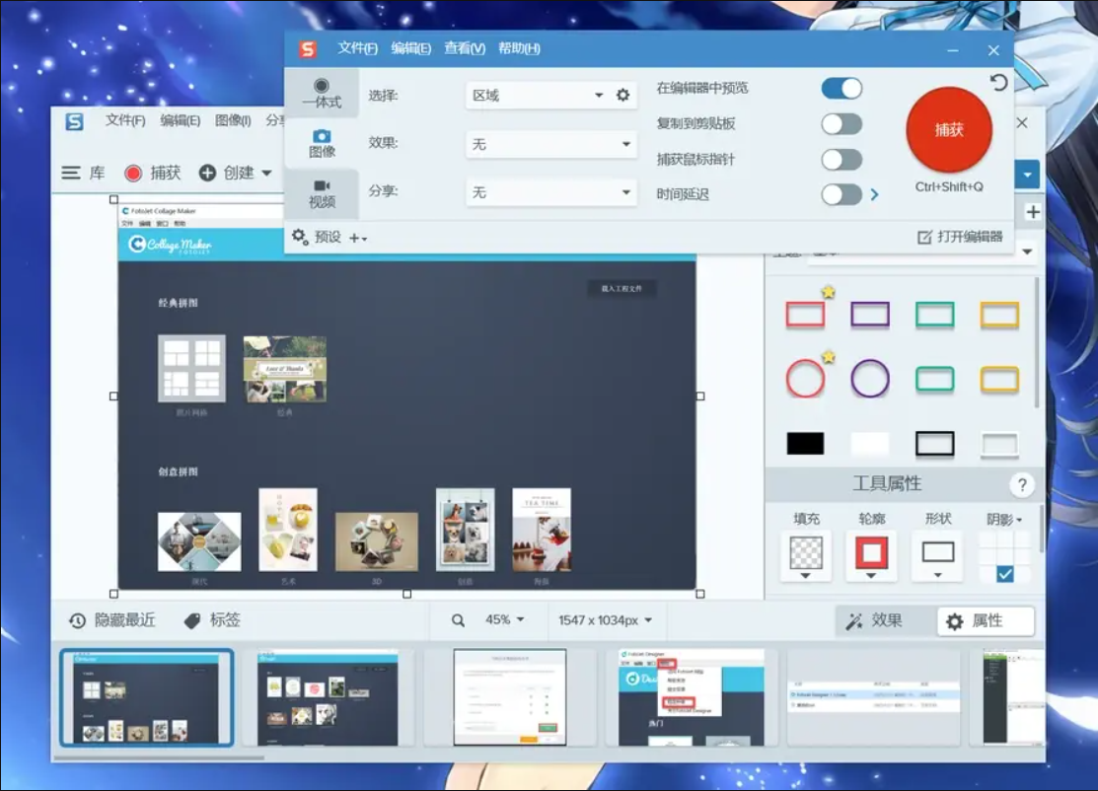Open the 轮廓 outline color swatch
The height and width of the screenshot is (791, 1098).
point(870,554)
